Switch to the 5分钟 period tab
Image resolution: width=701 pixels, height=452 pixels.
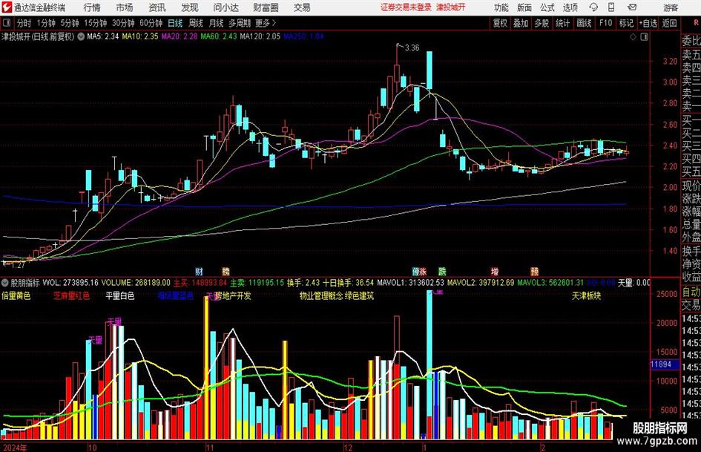coord(69,23)
